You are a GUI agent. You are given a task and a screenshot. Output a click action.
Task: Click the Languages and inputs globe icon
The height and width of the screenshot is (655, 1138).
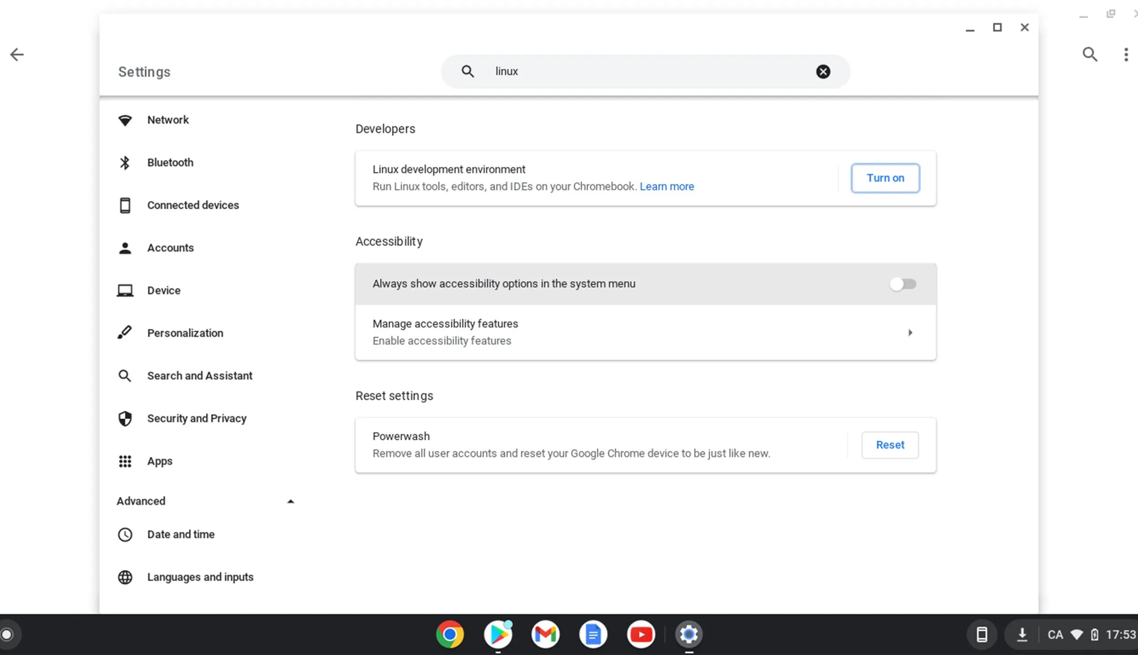[x=125, y=577]
